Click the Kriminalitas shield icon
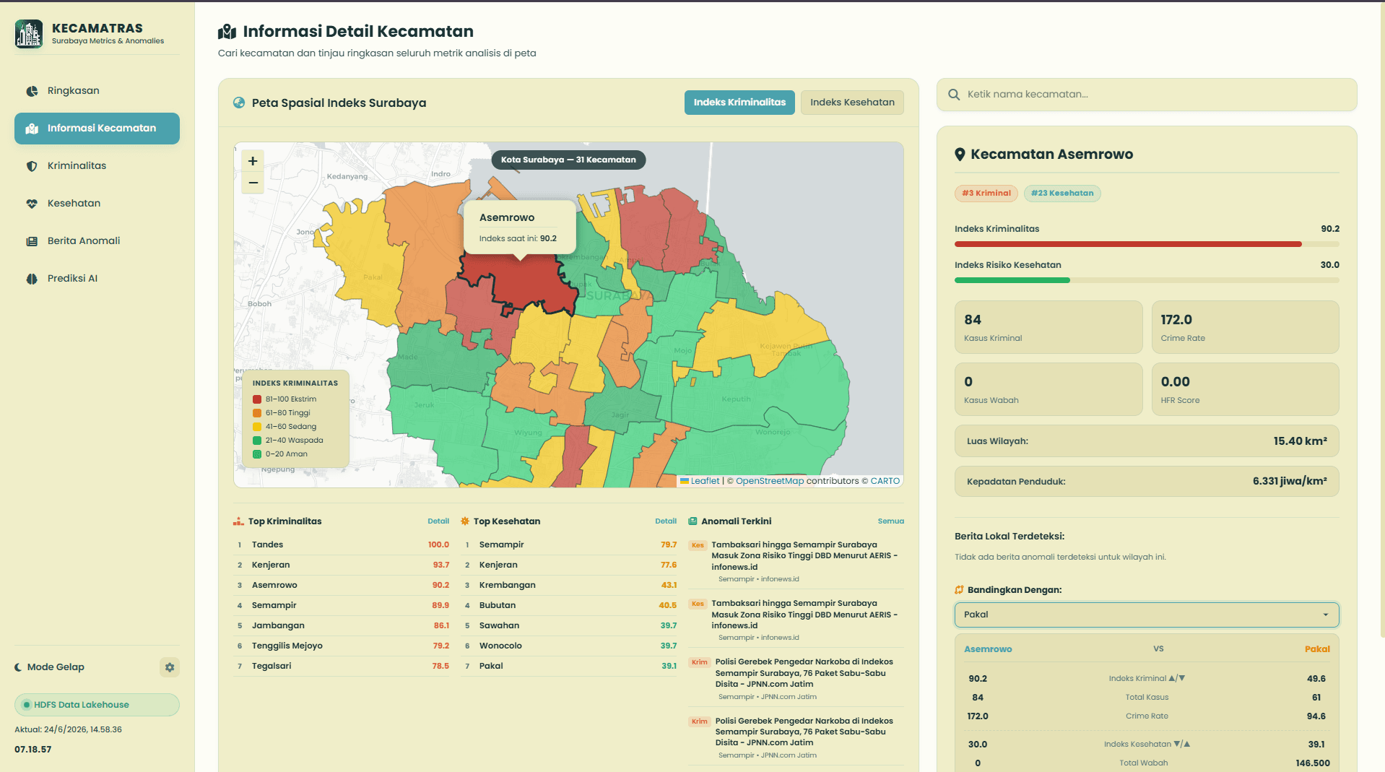 pyautogui.click(x=32, y=166)
